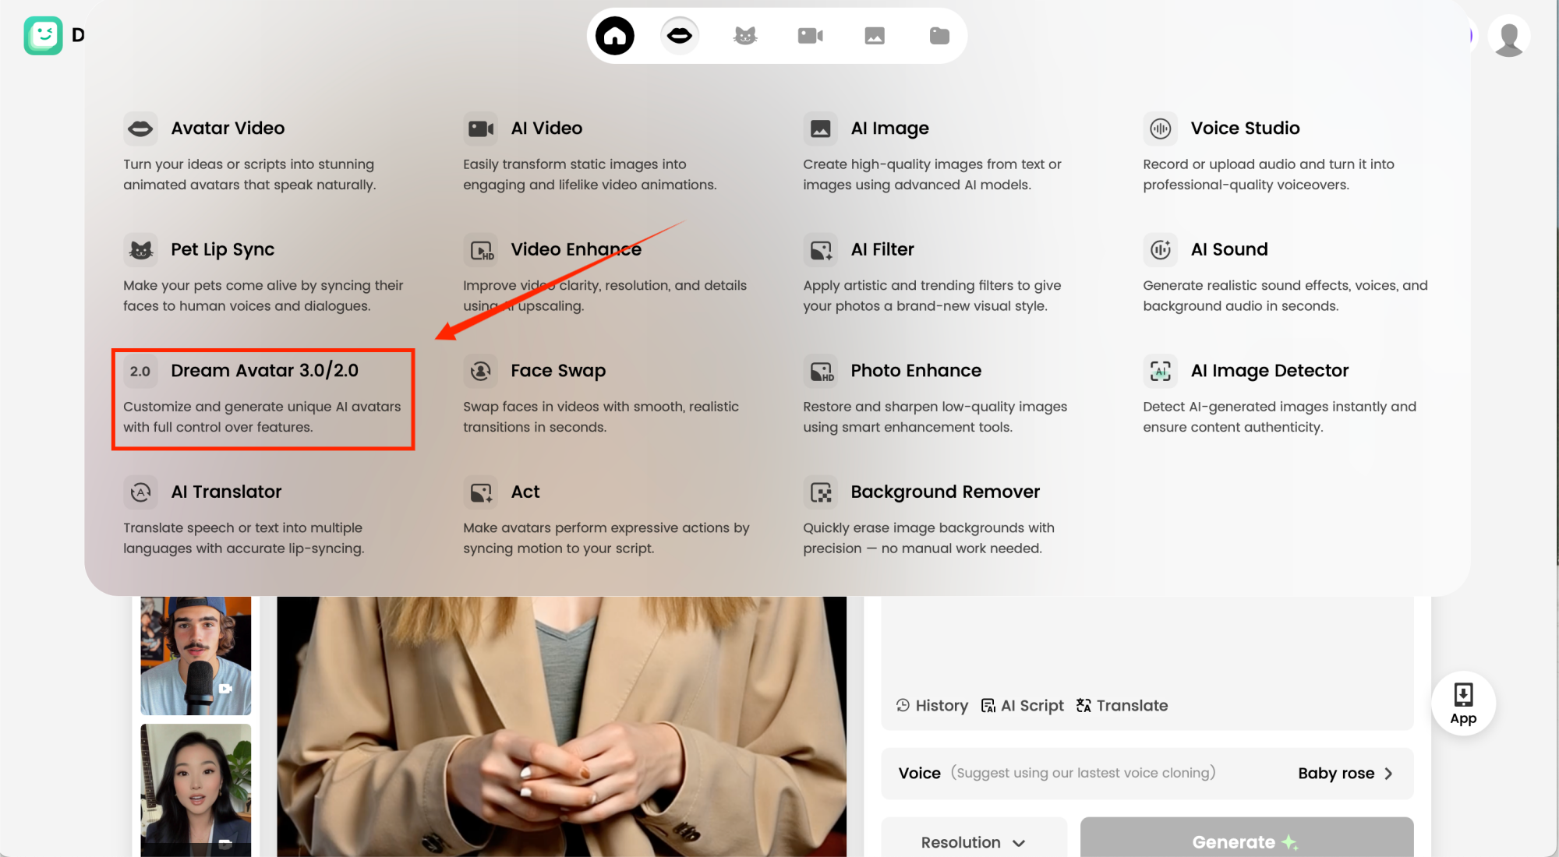Choose Voice Studio in the menu
The width and height of the screenshot is (1559, 857).
point(1244,129)
